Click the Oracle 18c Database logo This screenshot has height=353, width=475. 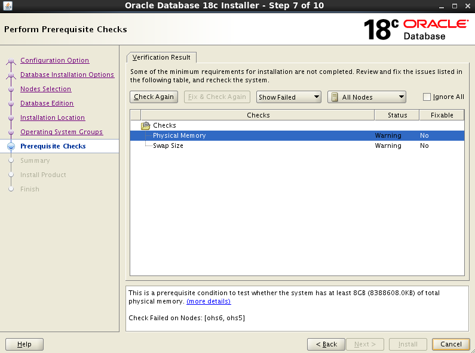tap(416, 29)
